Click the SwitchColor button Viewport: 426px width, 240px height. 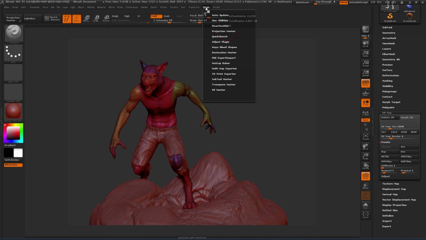click(13, 160)
